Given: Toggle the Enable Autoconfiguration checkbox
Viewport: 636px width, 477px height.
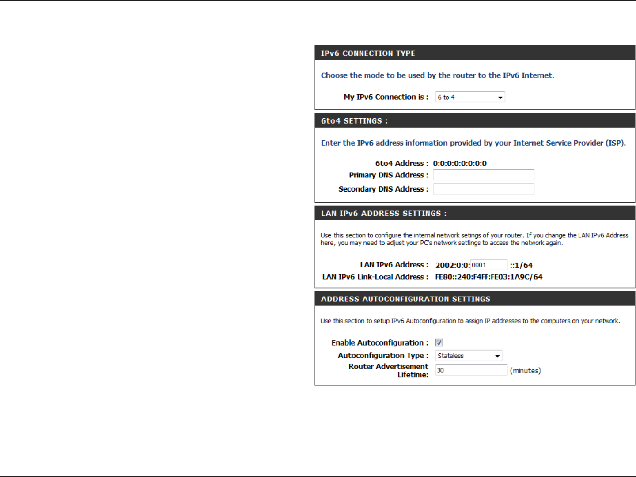Looking at the screenshot, I should (x=439, y=343).
